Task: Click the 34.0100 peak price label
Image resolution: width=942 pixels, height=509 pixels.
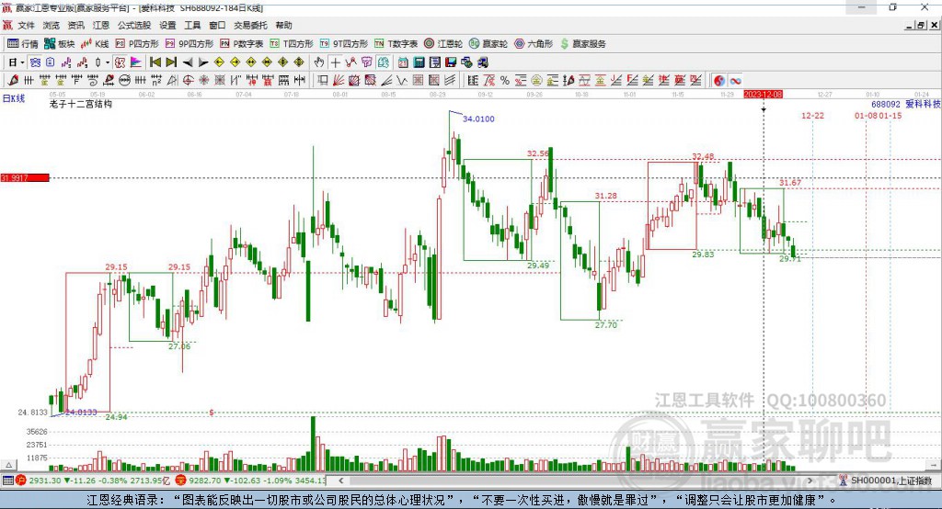Action: click(x=478, y=119)
